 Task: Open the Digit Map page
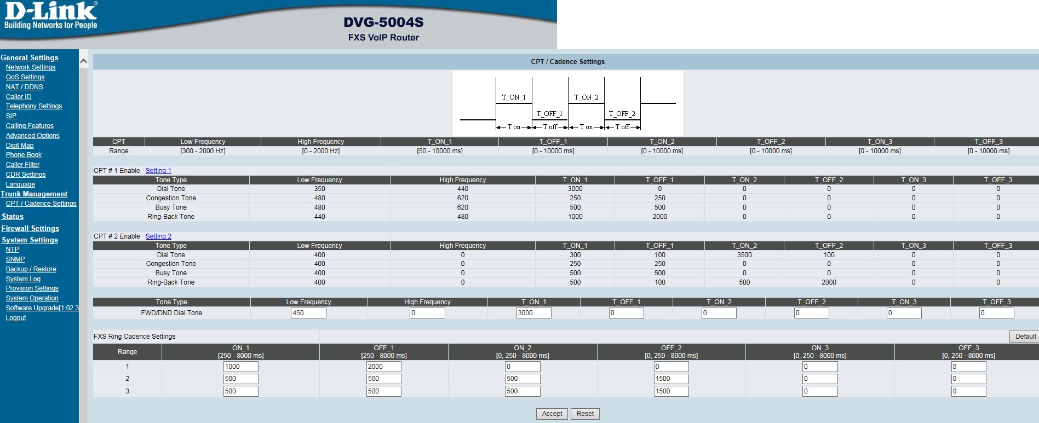(20, 146)
